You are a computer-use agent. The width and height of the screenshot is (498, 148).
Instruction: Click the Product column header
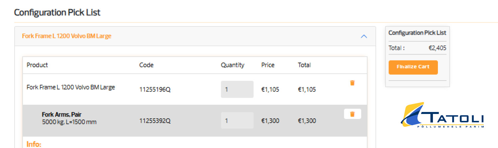tap(37, 65)
